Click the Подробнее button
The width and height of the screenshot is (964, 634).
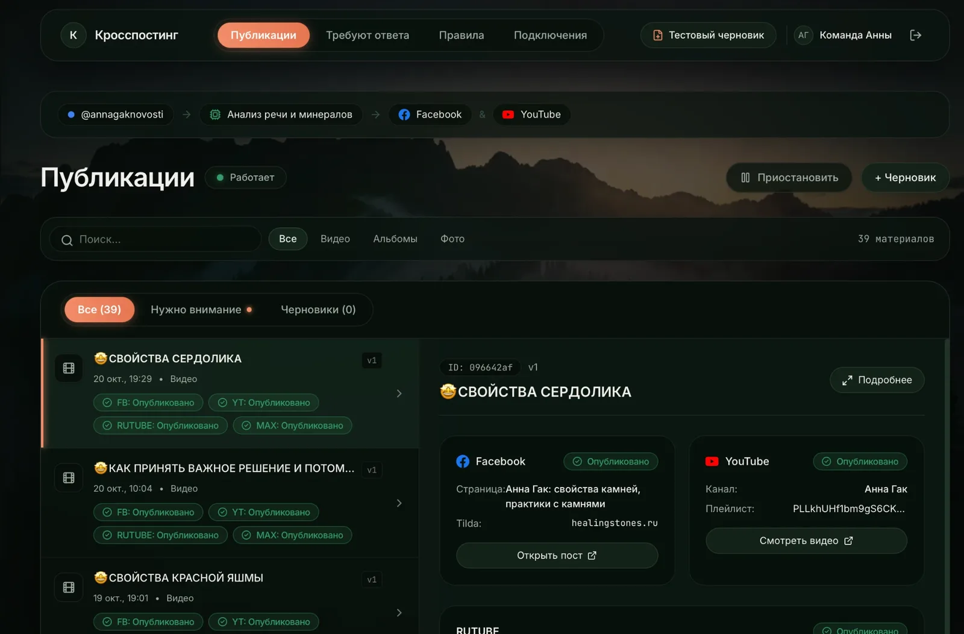(877, 380)
